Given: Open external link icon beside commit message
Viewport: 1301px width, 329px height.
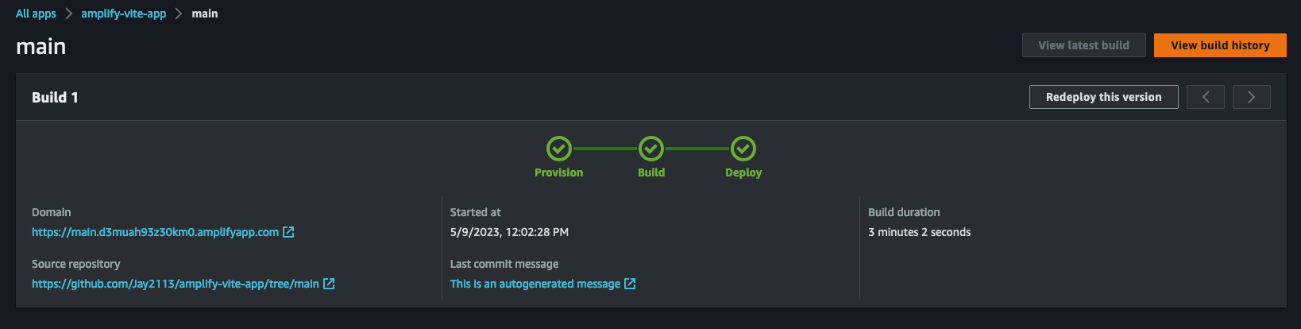Looking at the screenshot, I should (630, 284).
